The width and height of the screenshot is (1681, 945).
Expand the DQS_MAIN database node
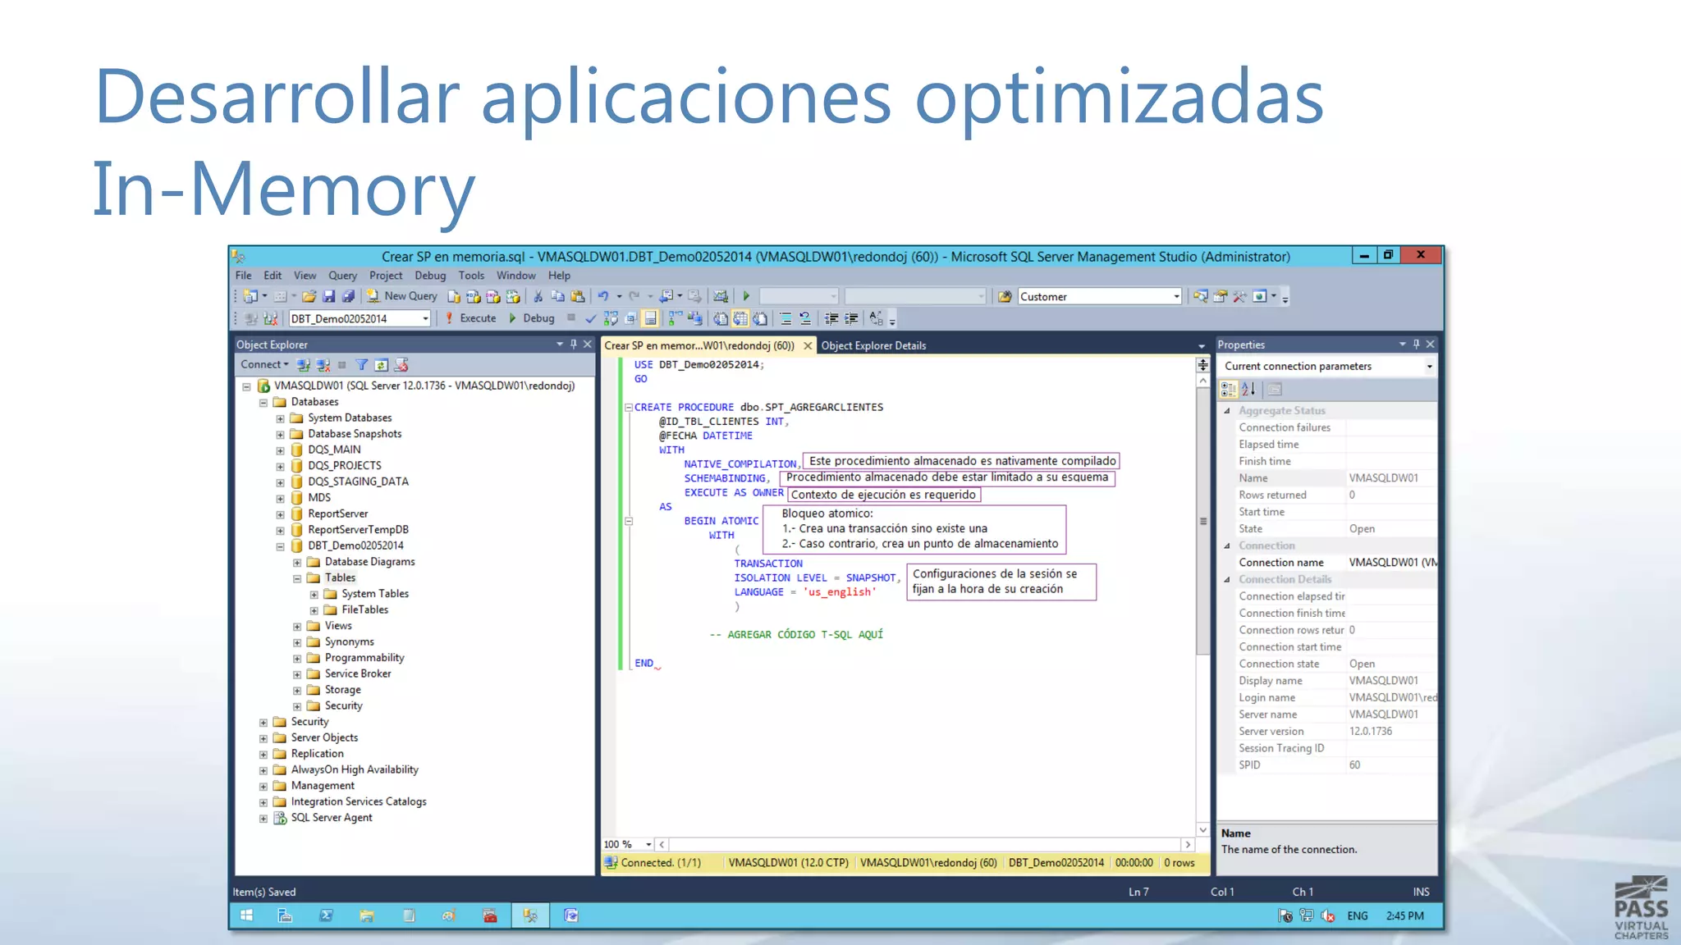pyautogui.click(x=280, y=450)
